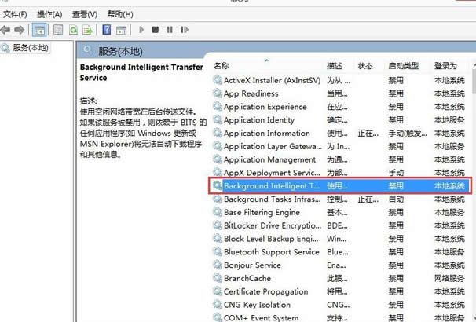Select the Application Information service
The width and height of the screenshot is (476, 322).
[339, 134]
